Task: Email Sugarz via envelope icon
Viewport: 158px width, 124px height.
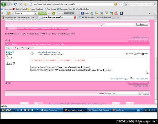Action: [11, 64]
